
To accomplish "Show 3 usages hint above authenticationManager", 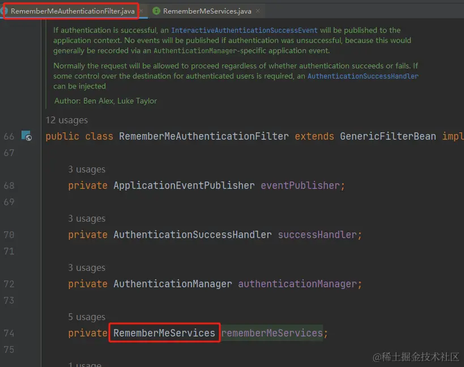I will [87, 267].
